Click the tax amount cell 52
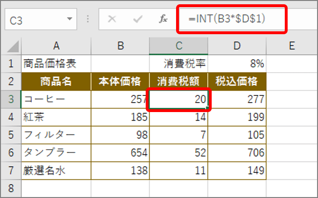 point(178,153)
